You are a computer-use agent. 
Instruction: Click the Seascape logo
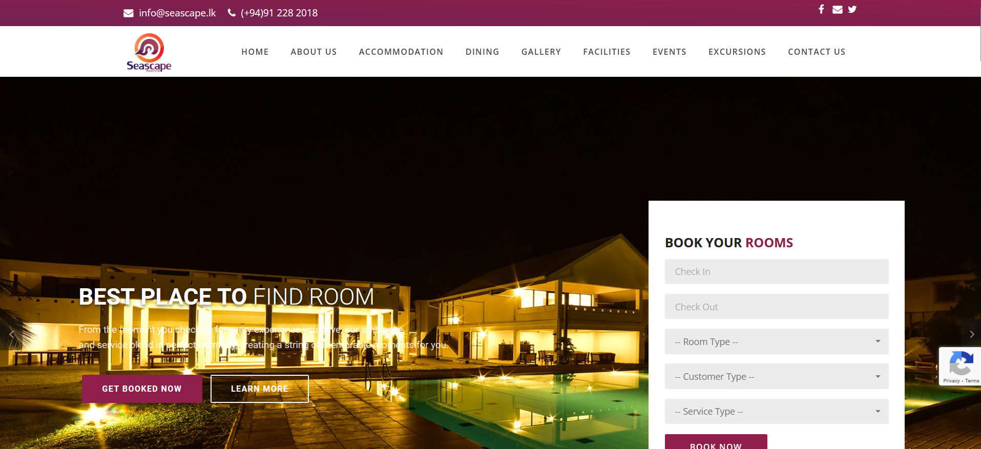pos(149,52)
